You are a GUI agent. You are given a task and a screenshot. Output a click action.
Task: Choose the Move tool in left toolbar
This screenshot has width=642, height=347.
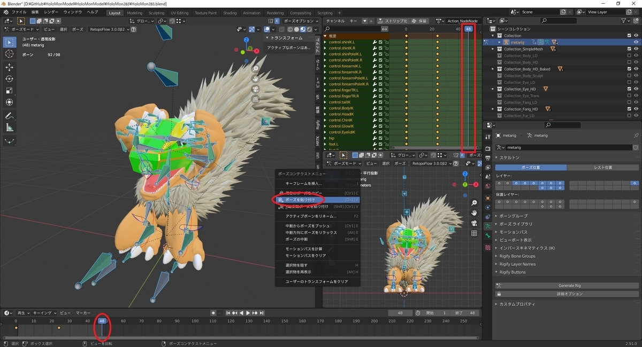[x=10, y=67]
